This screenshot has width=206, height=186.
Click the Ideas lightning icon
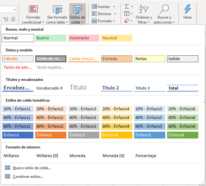pos(187,9)
